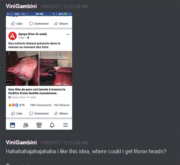Click the first ViniGambini username
The height and width of the screenshot is (165, 180).
click(21, 6)
